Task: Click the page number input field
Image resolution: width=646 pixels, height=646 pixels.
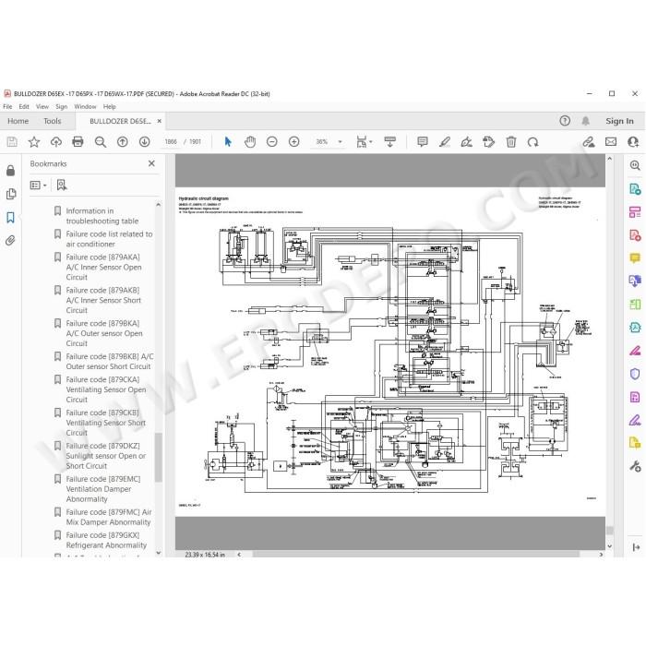Action: pos(171,142)
